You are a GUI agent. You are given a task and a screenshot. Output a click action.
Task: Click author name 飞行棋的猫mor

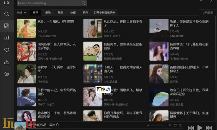point(179,59)
